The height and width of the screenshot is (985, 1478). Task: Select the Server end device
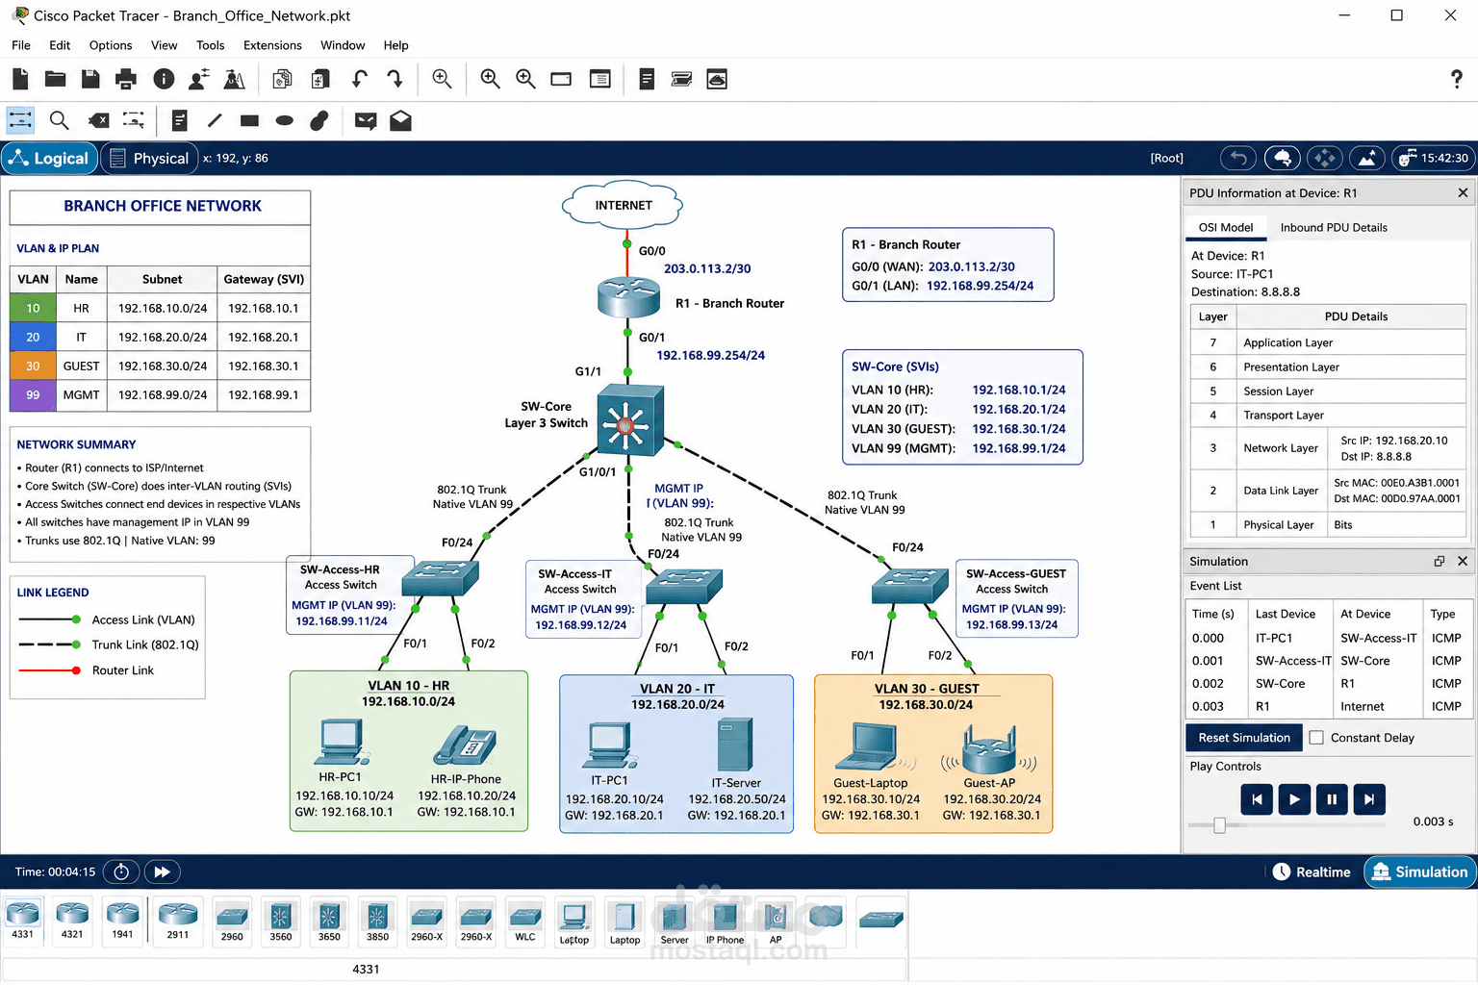tap(675, 923)
